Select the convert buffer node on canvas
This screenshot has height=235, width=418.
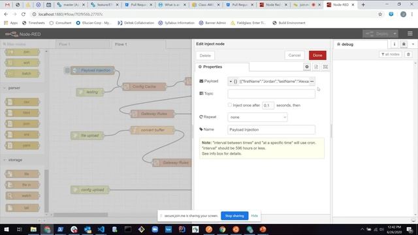click(152, 130)
